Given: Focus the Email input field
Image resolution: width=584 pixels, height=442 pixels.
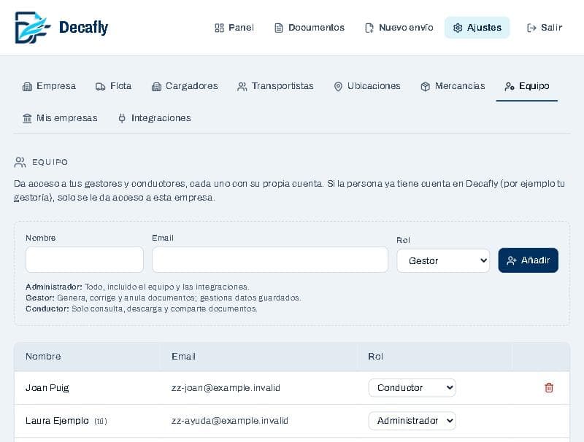Looking at the screenshot, I should pos(270,260).
